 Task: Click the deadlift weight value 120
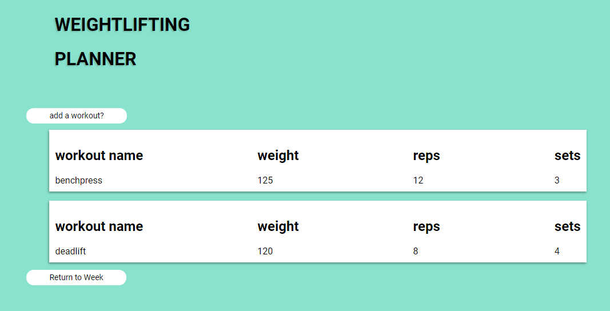point(265,251)
